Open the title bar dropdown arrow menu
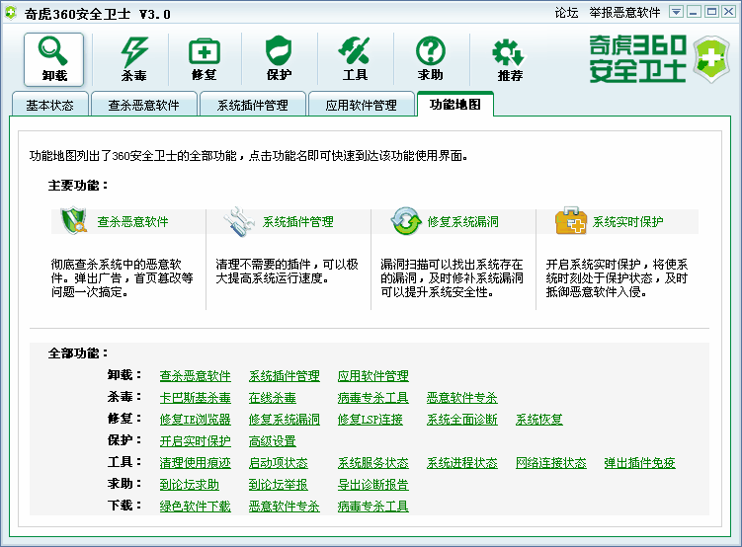Screen dimensions: 742x547 pyautogui.click(x=676, y=12)
